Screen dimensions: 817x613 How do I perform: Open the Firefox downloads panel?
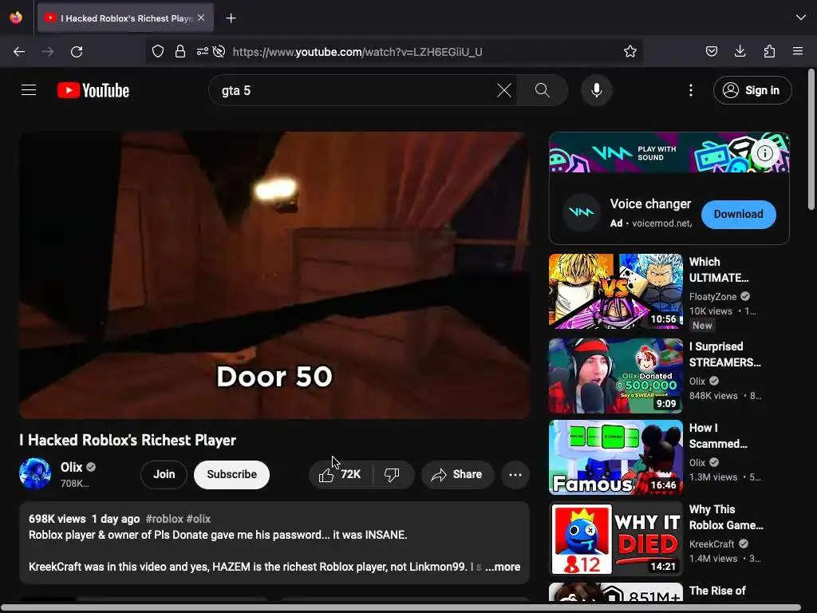(x=740, y=51)
